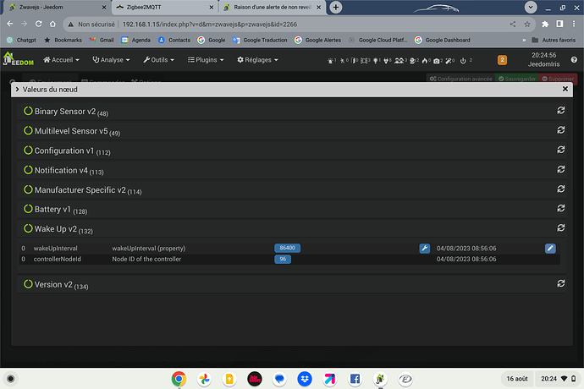Screen dimensions: 584x389
Task: Open the Accueil menu
Action: click(62, 60)
